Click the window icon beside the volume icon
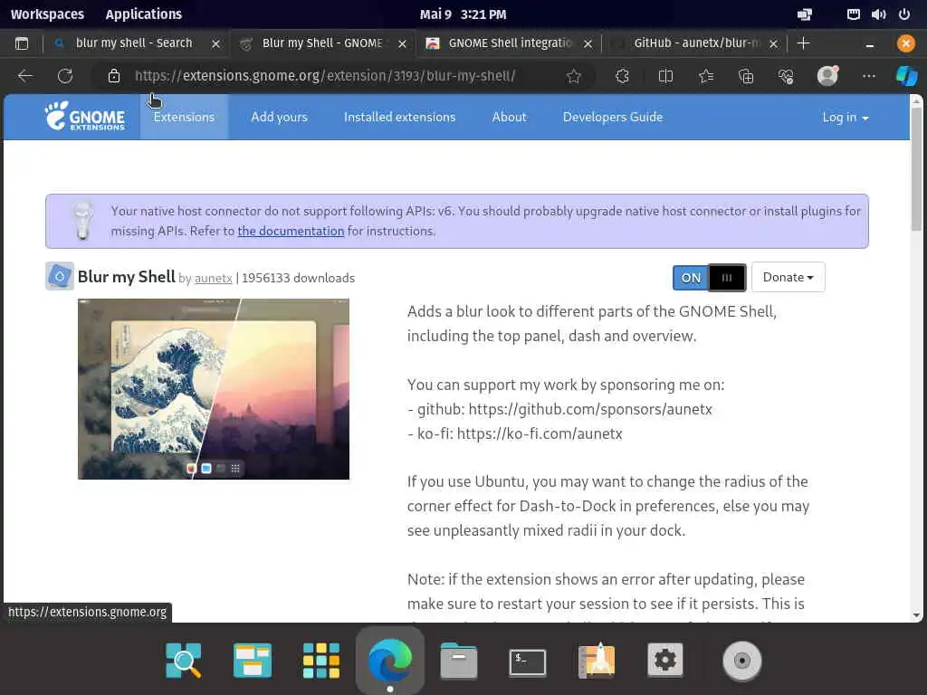This screenshot has width=927, height=695. pos(853,14)
